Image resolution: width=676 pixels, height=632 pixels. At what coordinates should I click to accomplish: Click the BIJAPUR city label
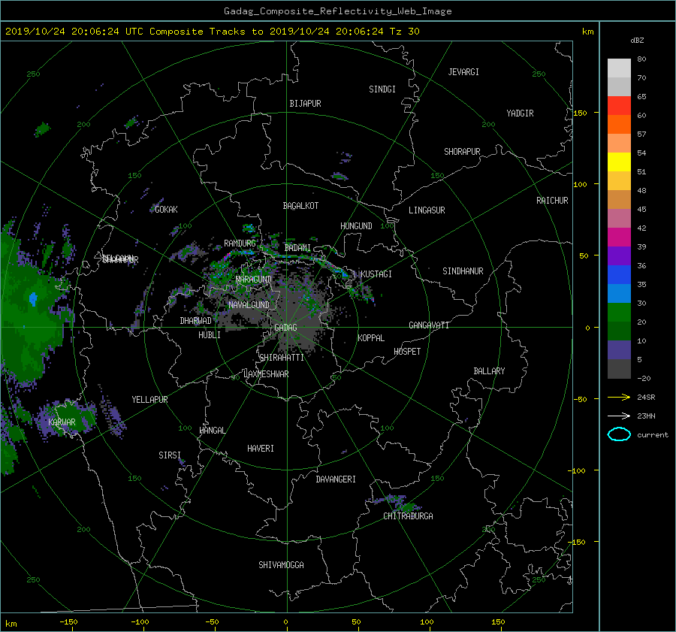tap(305, 104)
